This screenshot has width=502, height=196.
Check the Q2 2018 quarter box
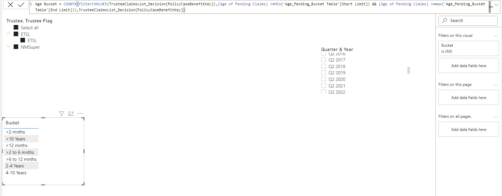(323, 66)
